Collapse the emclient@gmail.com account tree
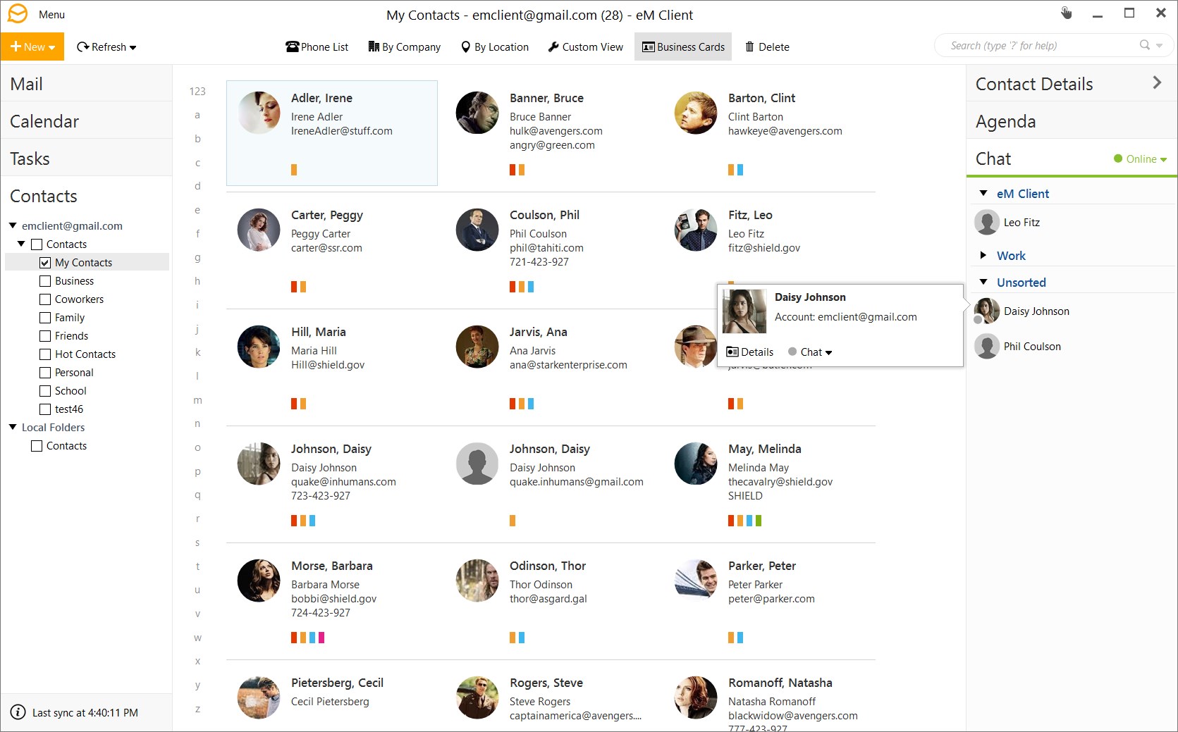Image resolution: width=1178 pixels, height=732 pixels. (13, 226)
